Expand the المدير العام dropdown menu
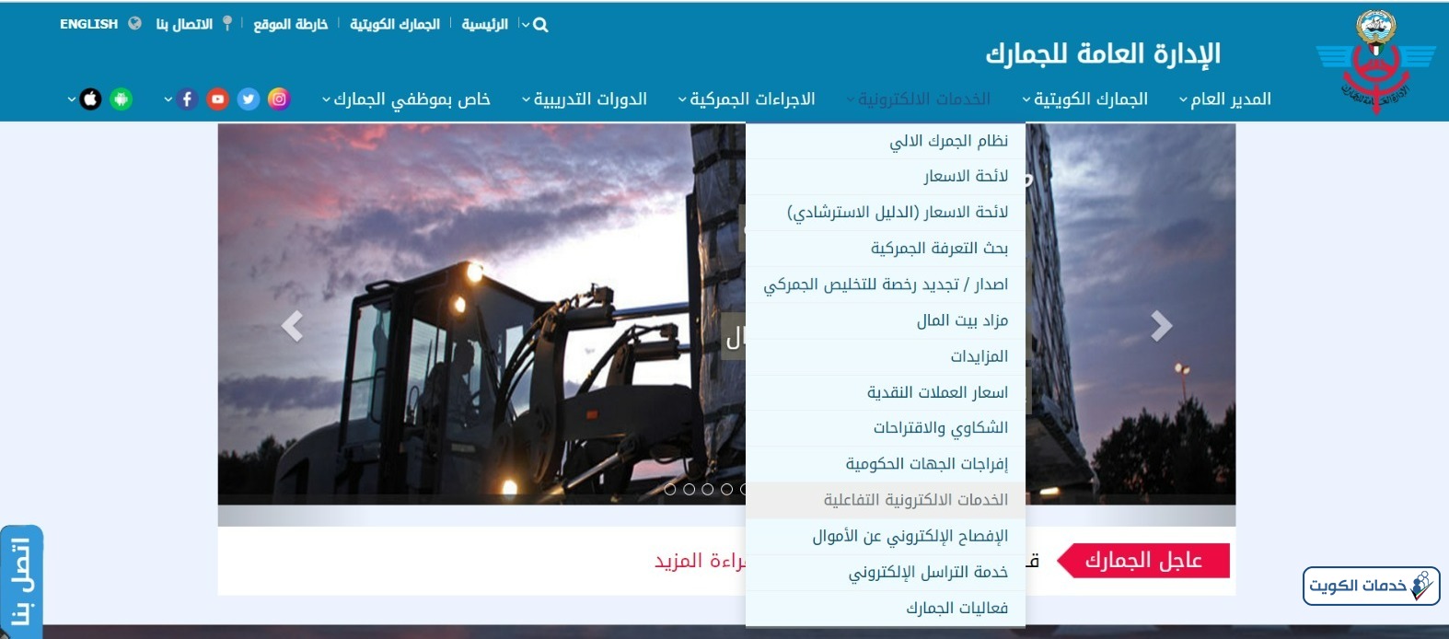 click(x=1225, y=99)
